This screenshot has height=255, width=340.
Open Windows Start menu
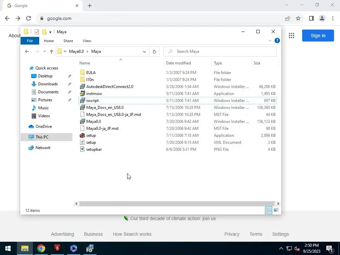[x=8, y=248]
